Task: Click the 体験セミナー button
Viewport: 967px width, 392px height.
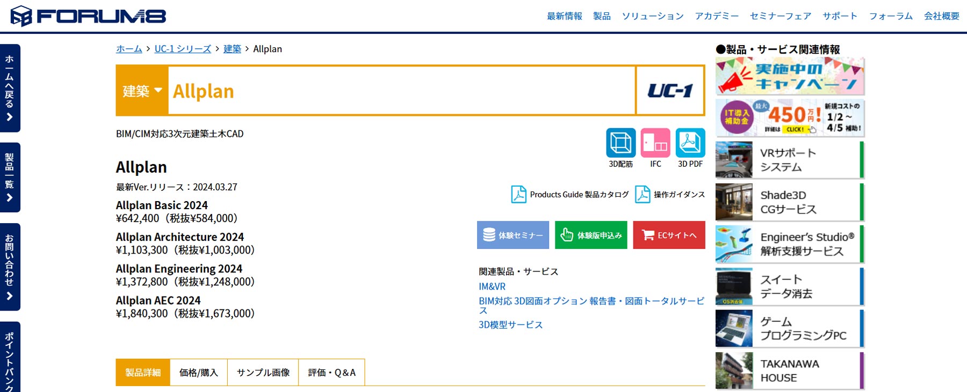Action: [513, 235]
